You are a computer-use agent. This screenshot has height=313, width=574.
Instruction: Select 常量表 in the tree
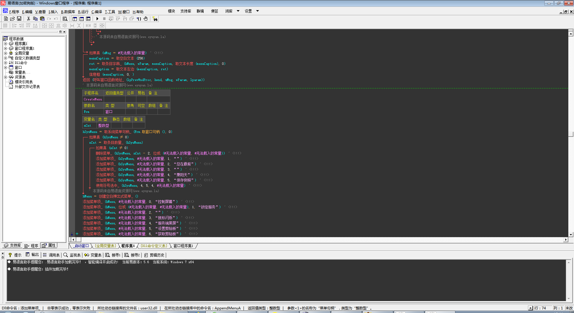(x=22, y=72)
